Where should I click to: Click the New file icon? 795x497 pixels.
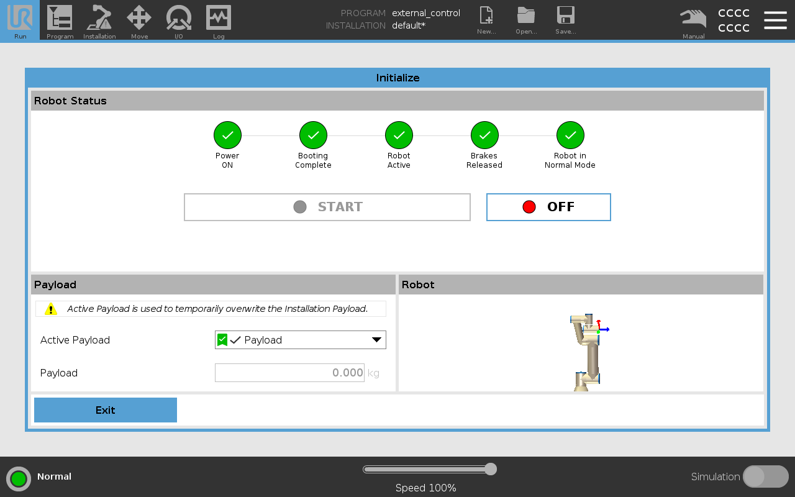(x=486, y=20)
